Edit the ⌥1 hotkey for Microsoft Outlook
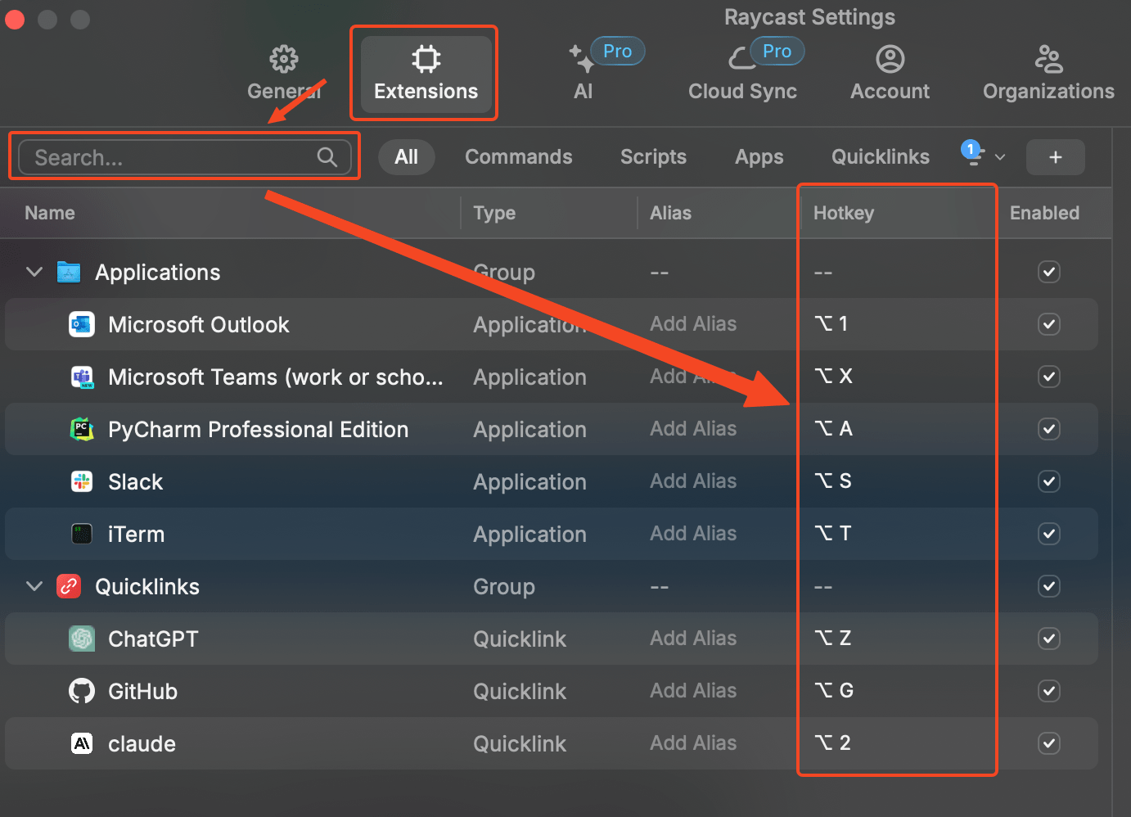 pos(831,324)
